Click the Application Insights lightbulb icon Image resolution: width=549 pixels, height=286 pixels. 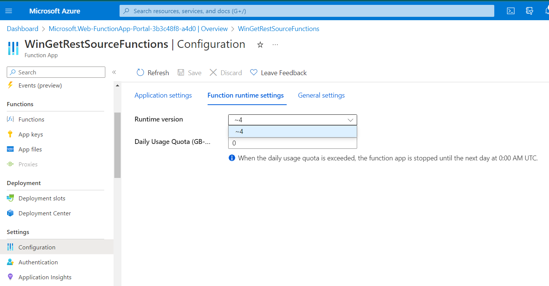point(10,277)
